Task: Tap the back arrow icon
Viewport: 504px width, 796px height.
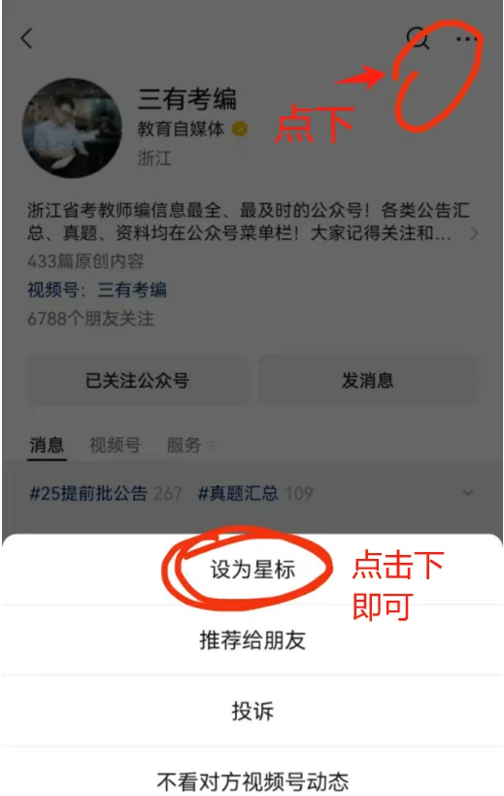Action: click(x=26, y=39)
